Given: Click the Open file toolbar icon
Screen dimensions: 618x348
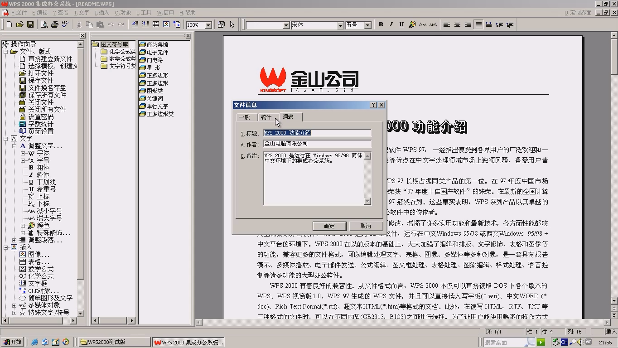Looking at the screenshot, I should coord(19,24).
